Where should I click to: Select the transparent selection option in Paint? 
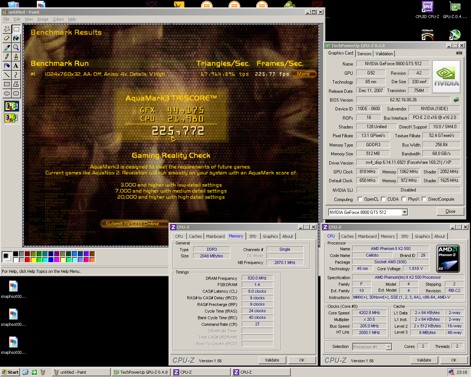pyautogui.click(x=11, y=118)
